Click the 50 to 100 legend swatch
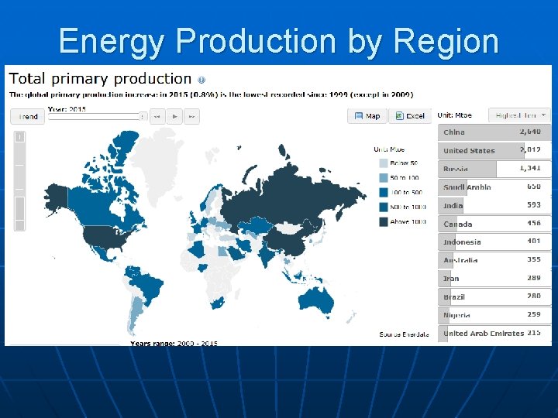The width and height of the screenshot is (558, 418). 384,178
